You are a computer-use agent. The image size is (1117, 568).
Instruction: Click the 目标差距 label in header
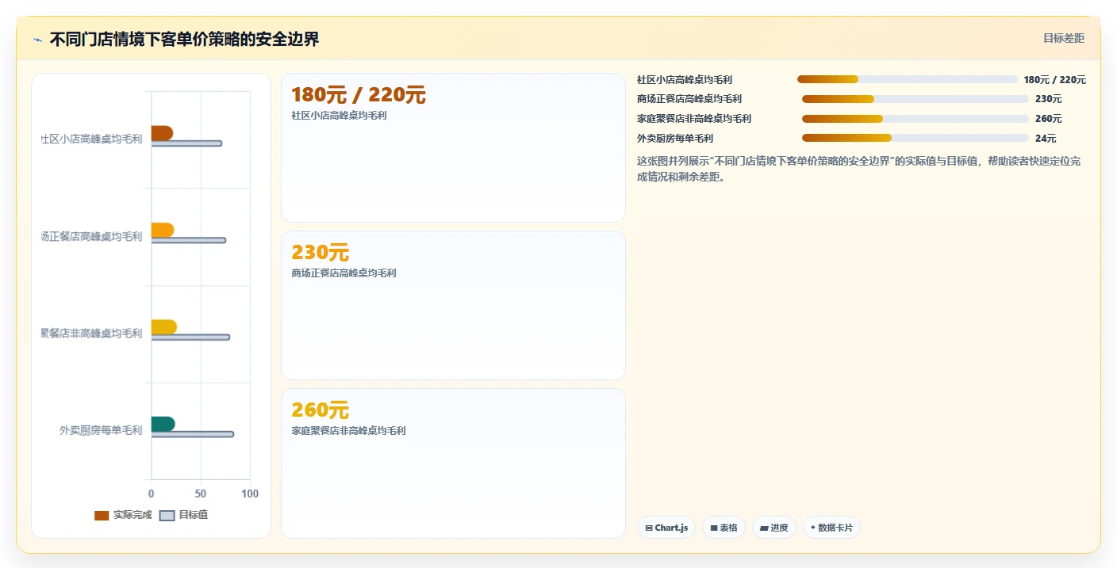click(x=1063, y=38)
